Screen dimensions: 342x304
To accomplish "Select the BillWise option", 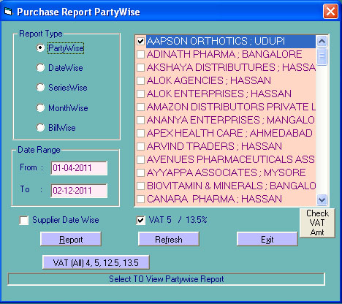I will 40,127.
